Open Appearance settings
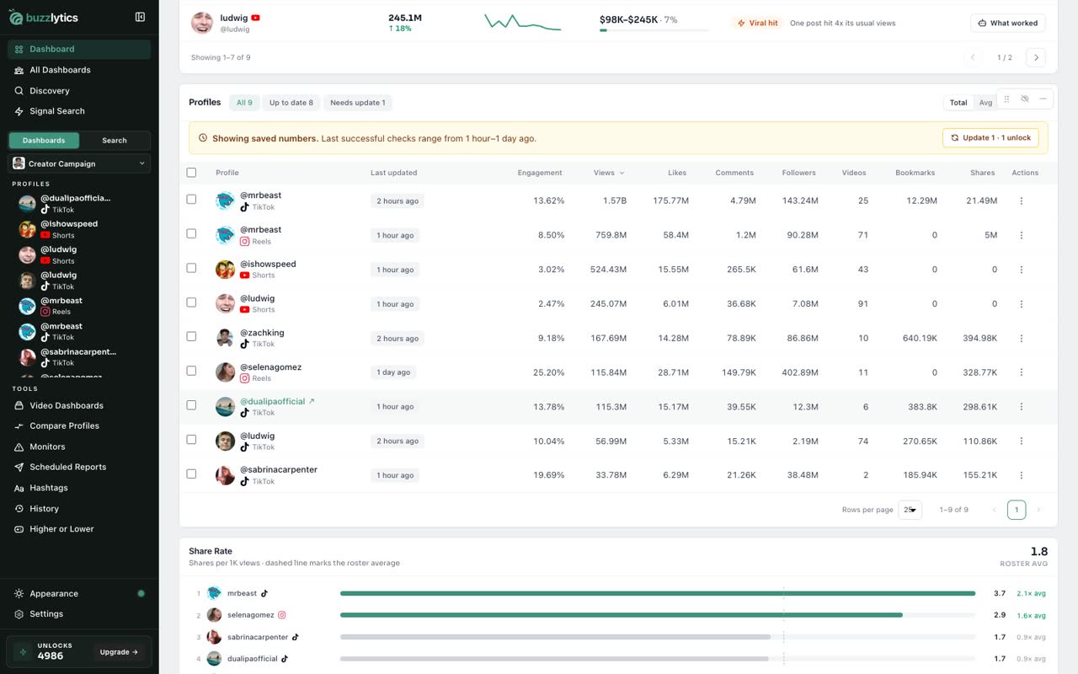Image resolution: width=1078 pixels, height=674 pixels. pyautogui.click(x=79, y=593)
